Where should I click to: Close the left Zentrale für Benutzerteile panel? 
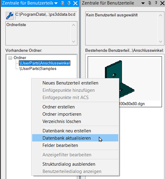[x=75, y=3]
